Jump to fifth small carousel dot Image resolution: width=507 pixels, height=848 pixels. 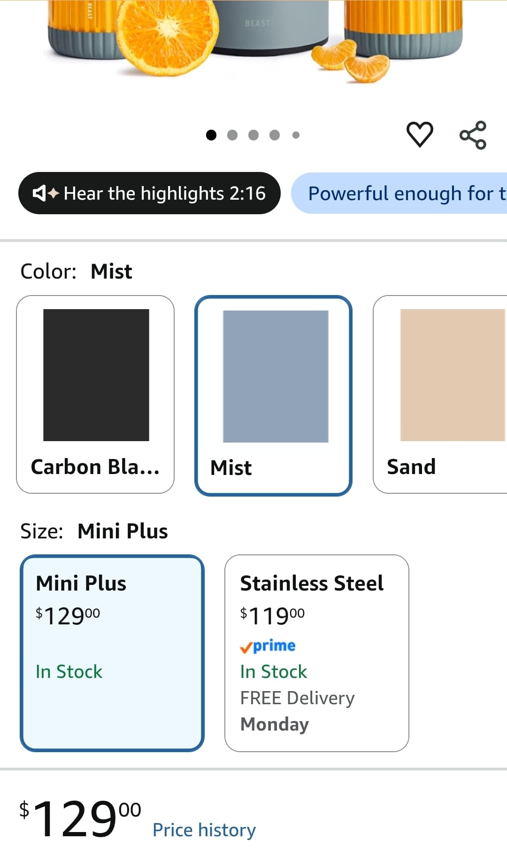click(x=296, y=135)
